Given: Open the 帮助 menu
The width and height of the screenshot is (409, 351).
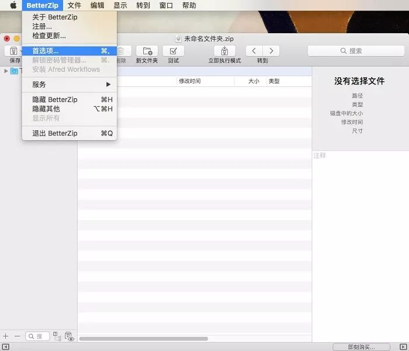Looking at the screenshot, I should pos(189,5).
